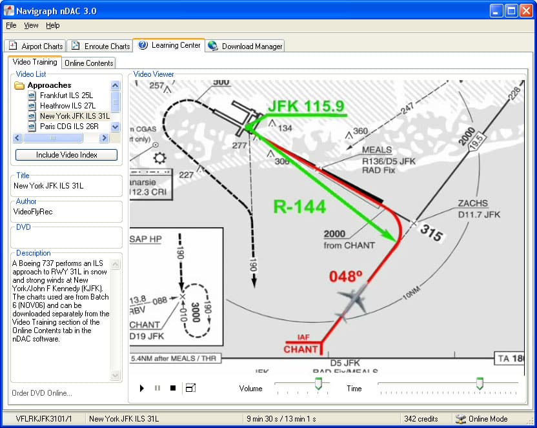Viewport: 537px width, 428px height.
Task: Open the File menu
Action: (x=11, y=25)
